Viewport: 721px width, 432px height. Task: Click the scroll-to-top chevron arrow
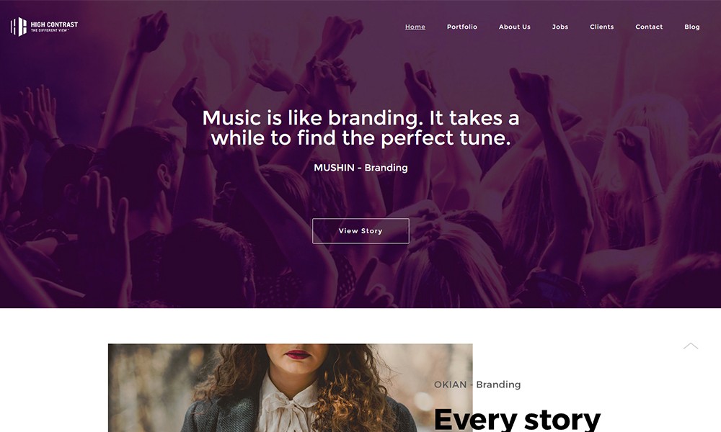click(x=691, y=346)
